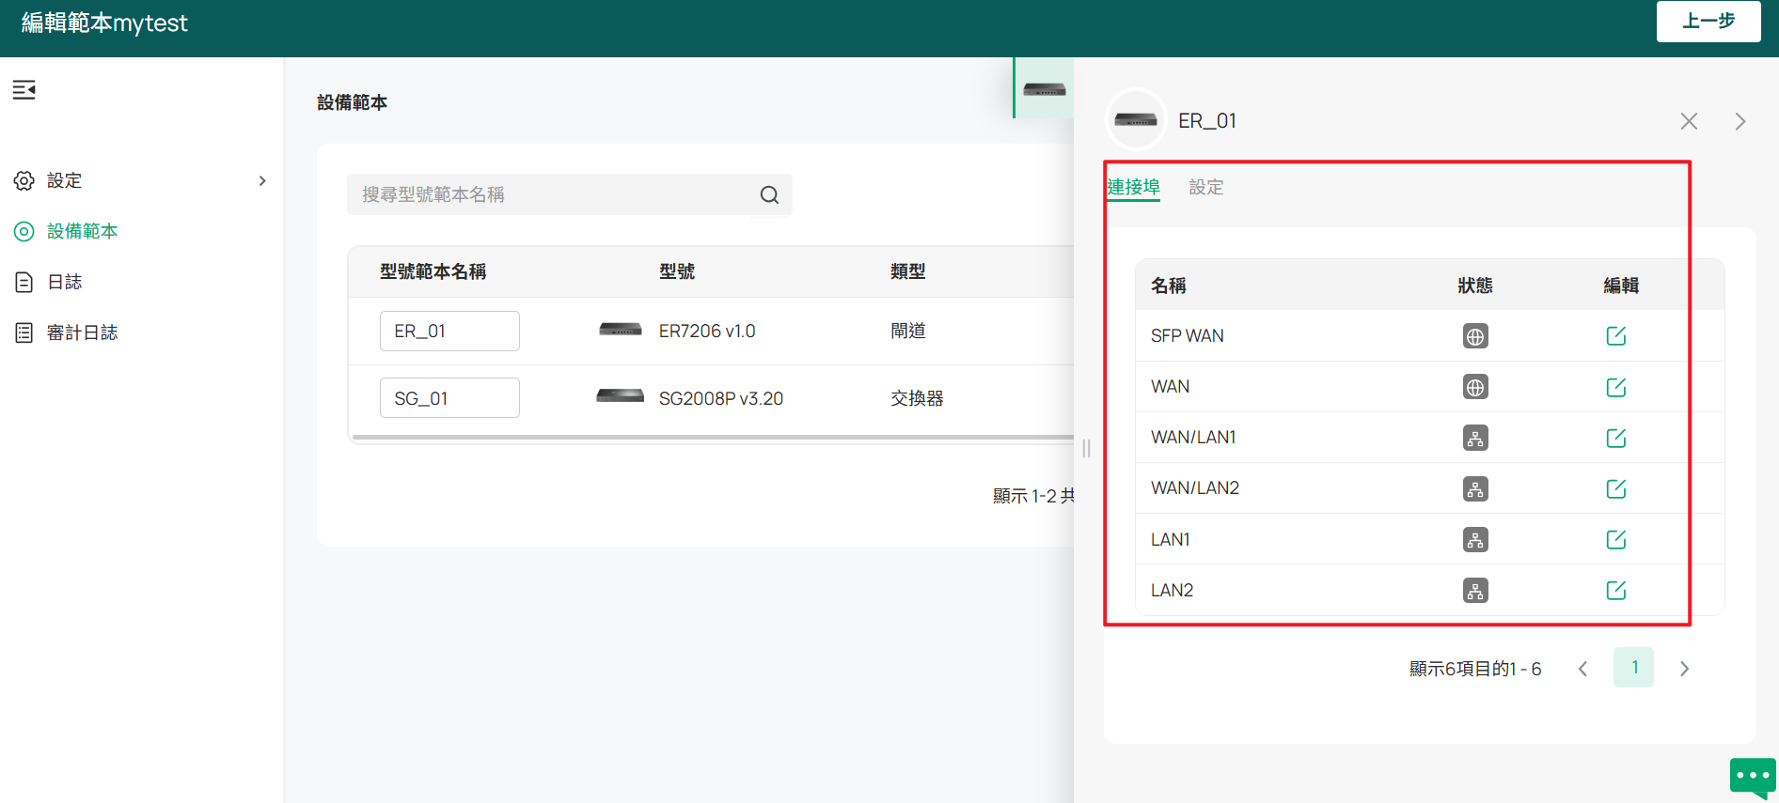The image size is (1779, 803).
Task: Click the search magnifier icon
Action: 769,194
